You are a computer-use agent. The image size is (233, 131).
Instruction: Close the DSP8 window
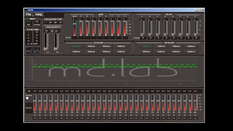pyautogui.click(x=202, y=10)
